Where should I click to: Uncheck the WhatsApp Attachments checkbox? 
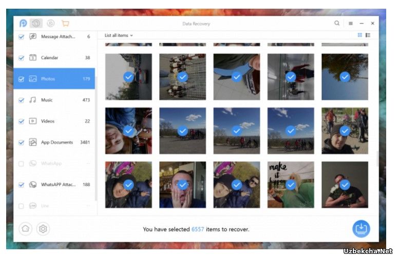pos(22,185)
